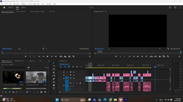
Task: Toggle full screen video icon at top right
Action: coord(180,8)
